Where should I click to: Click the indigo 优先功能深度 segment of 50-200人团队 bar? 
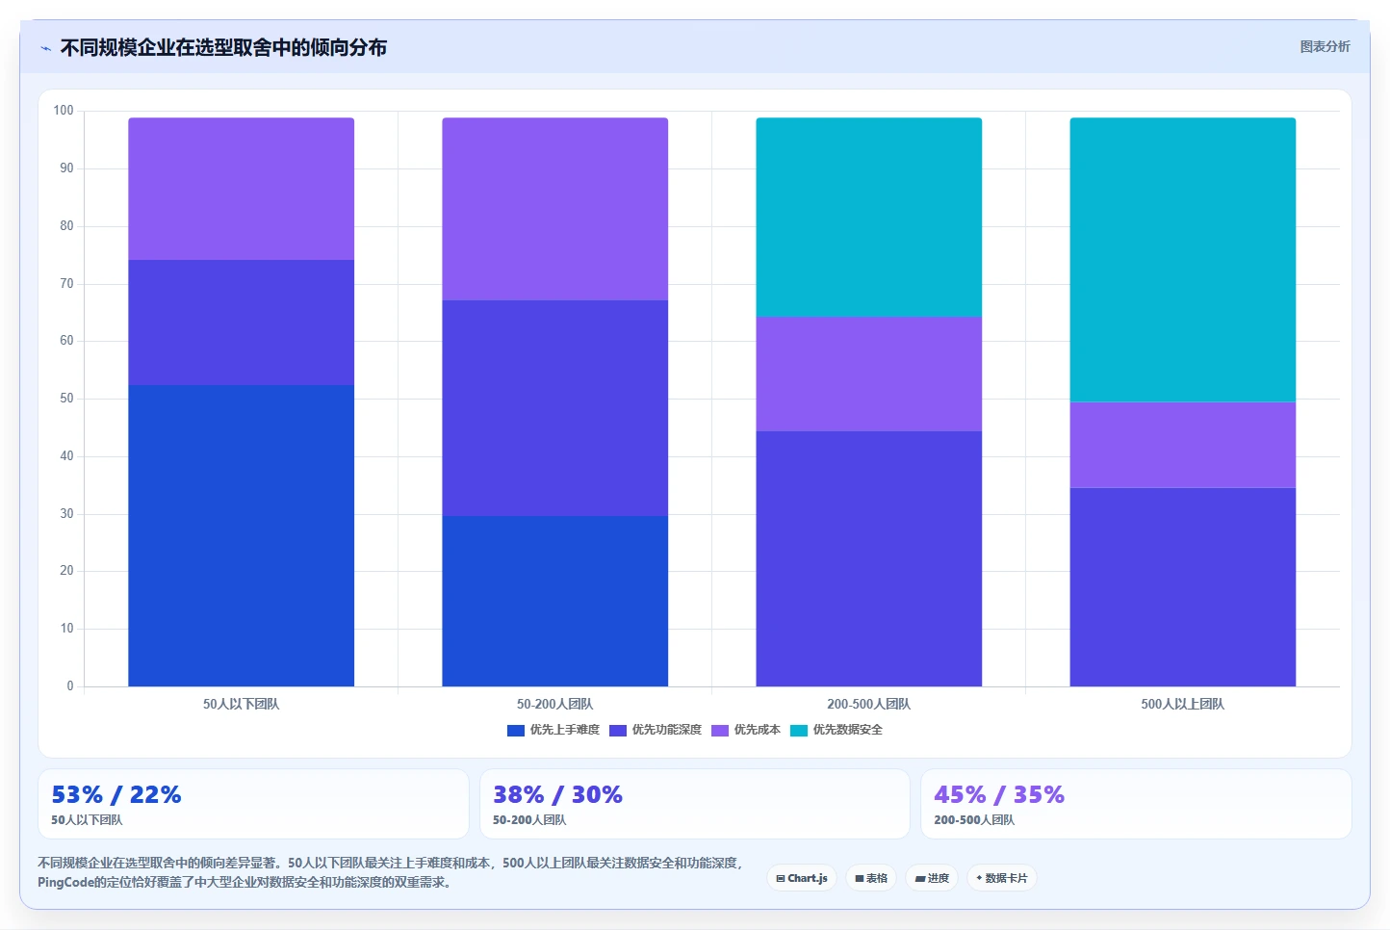click(x=555, y=408)
